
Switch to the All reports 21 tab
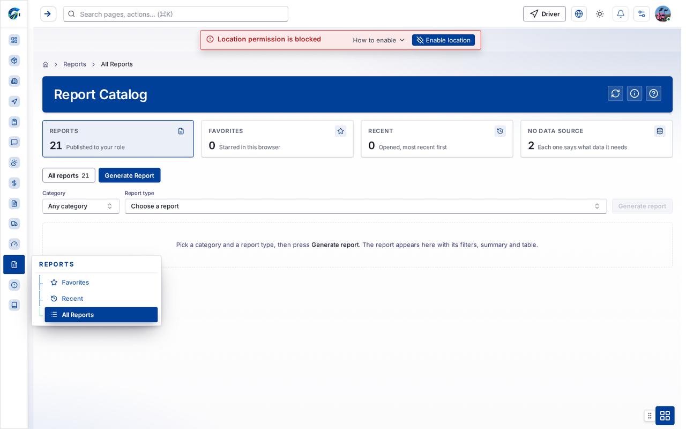tap(69, 175)
